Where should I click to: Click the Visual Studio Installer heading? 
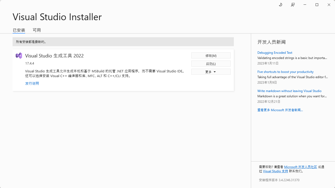click(x=57, y=17)
